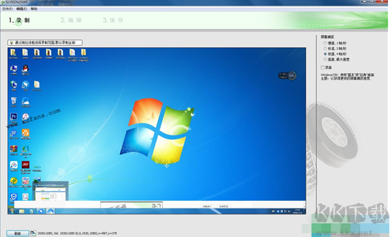Click the QQ penguin icon in preview
The image size is (390, 237).
pyautogui.click(x=25, y=69)
